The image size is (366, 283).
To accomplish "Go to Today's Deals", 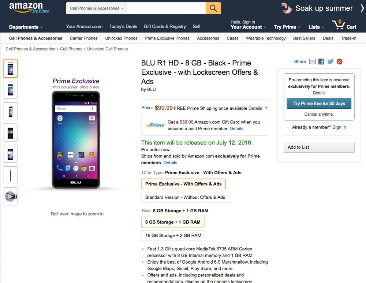I will click(x=123, y=26).
